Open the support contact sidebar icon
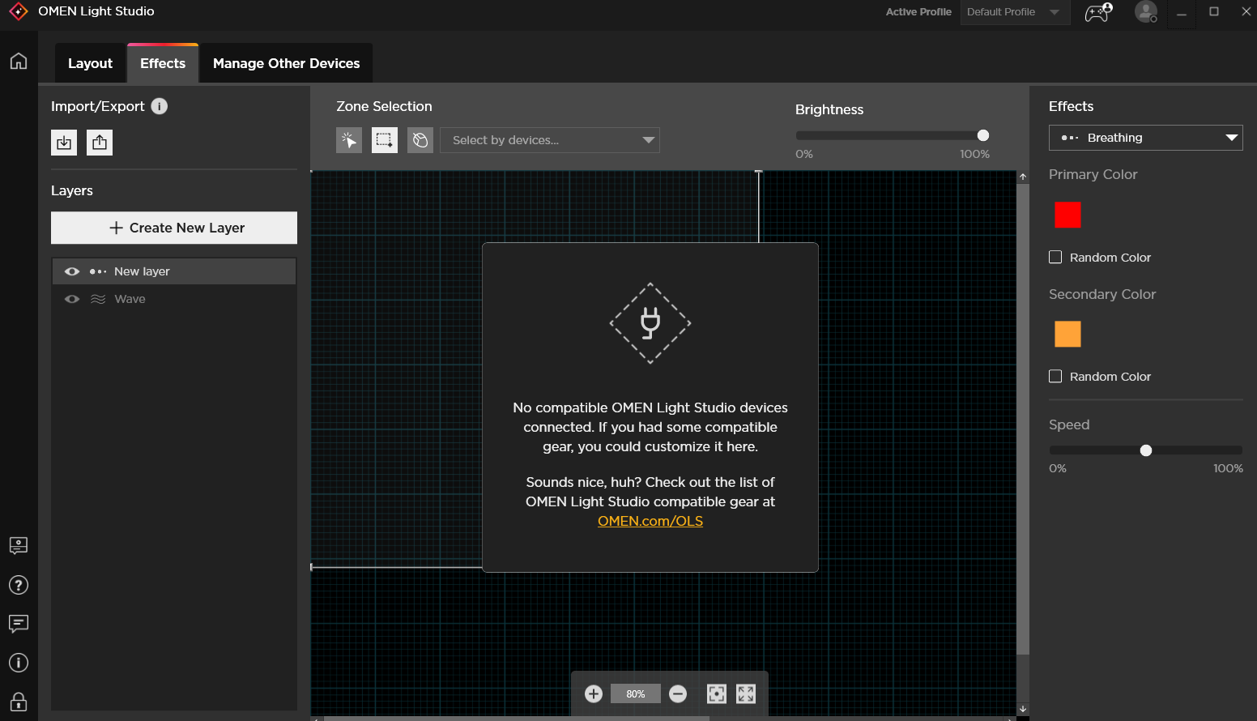Viewport: 1257px width, 721px height. tap(19, 546)
